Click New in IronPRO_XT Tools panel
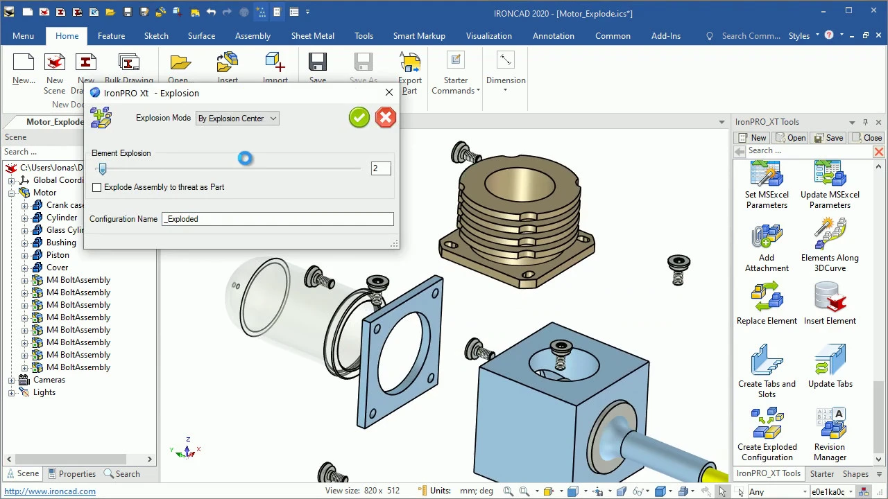The image size is (888, 499). (x=753, y=138)
